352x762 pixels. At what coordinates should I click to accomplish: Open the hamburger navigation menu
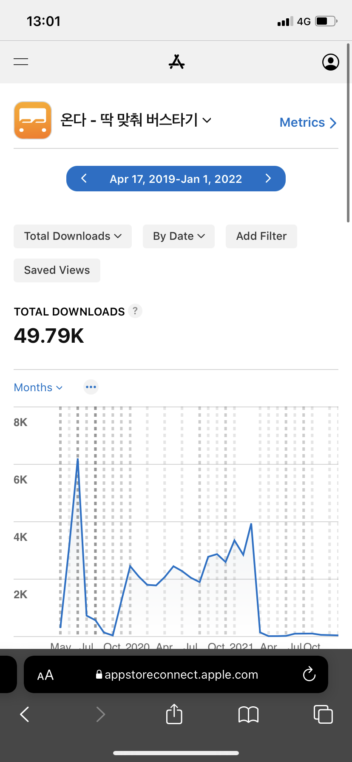21,62
